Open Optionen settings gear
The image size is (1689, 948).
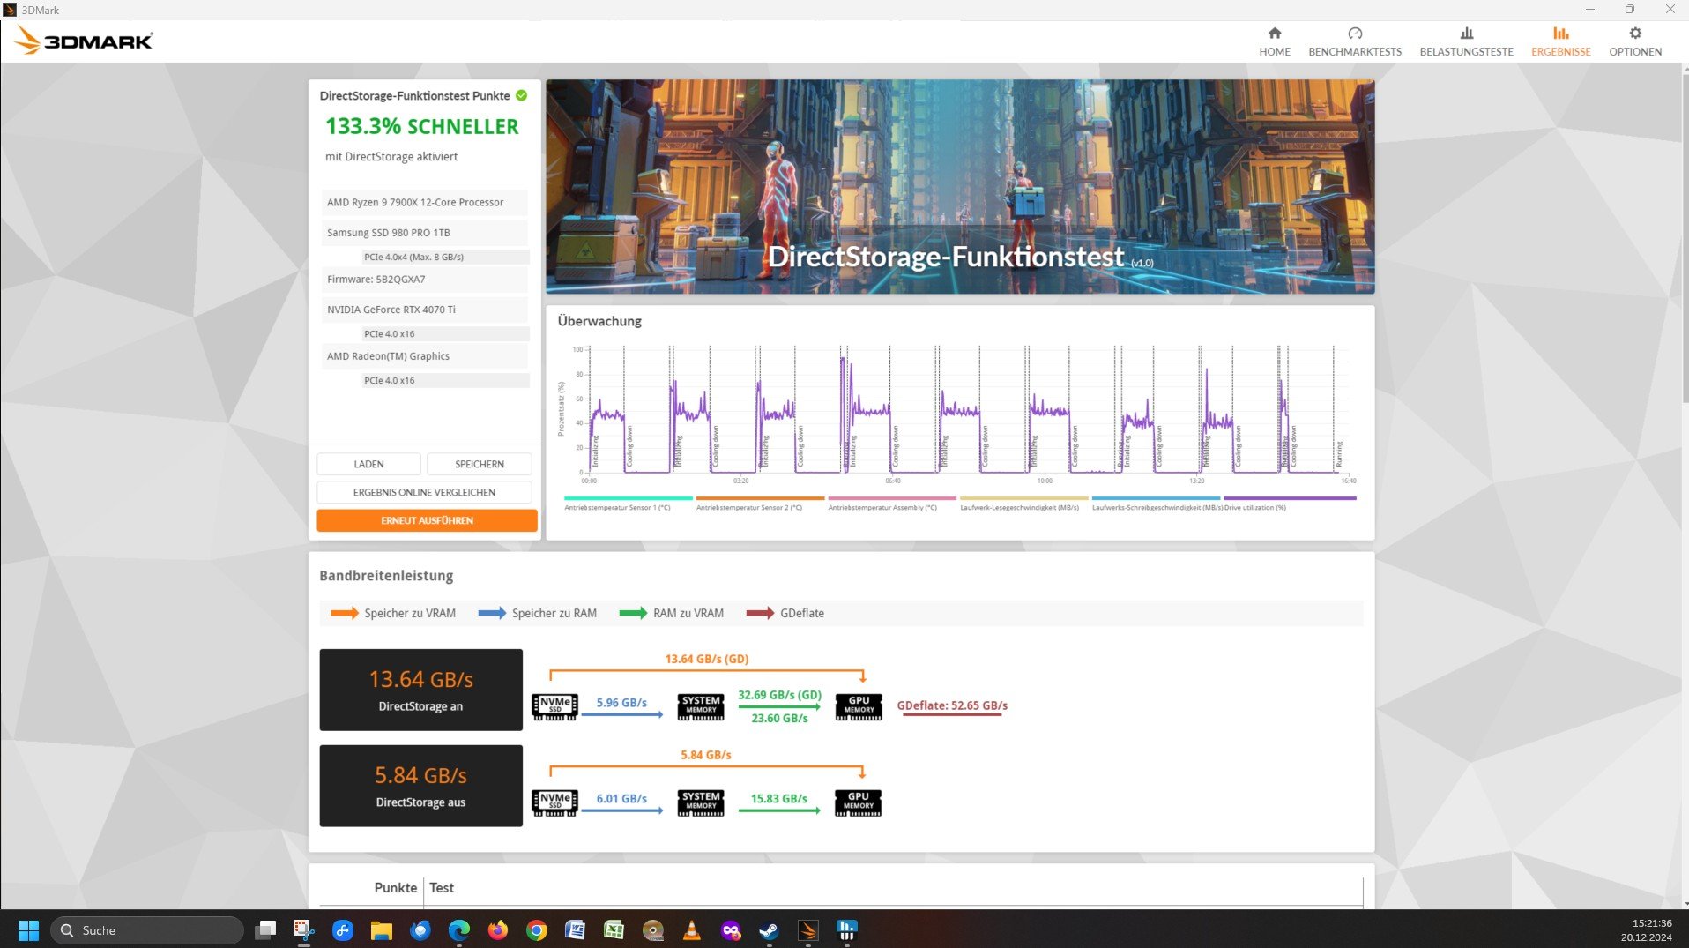click(1635, 34)
